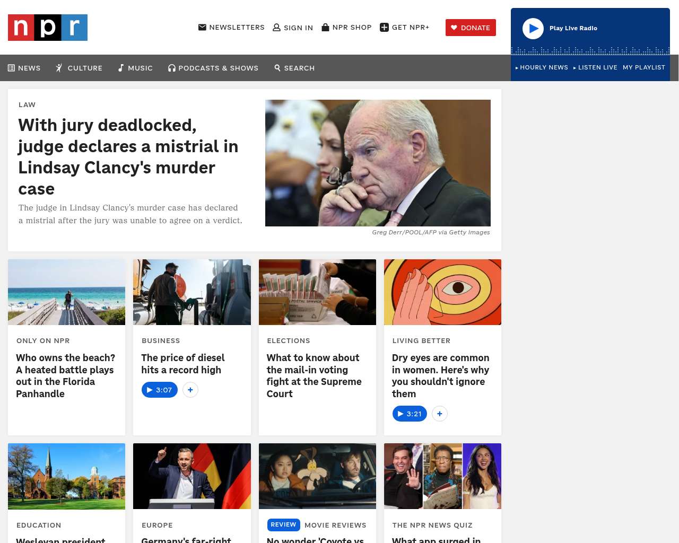This screenshot has width=679, height=543.
Task: Open the News menu
Action: click(24, 68)
